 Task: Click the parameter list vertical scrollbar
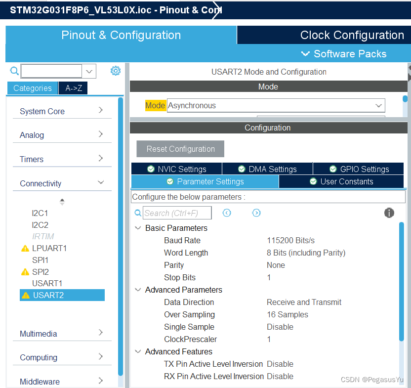pyautogui.click(x=401, y=281)
